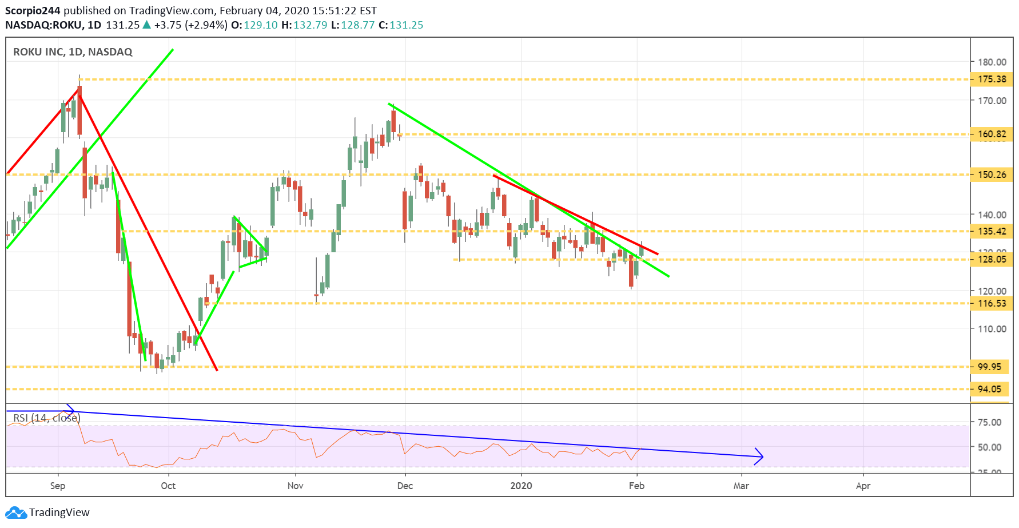Click the 135.42 price level label
Screen dimensions: 1019x528
992,231
